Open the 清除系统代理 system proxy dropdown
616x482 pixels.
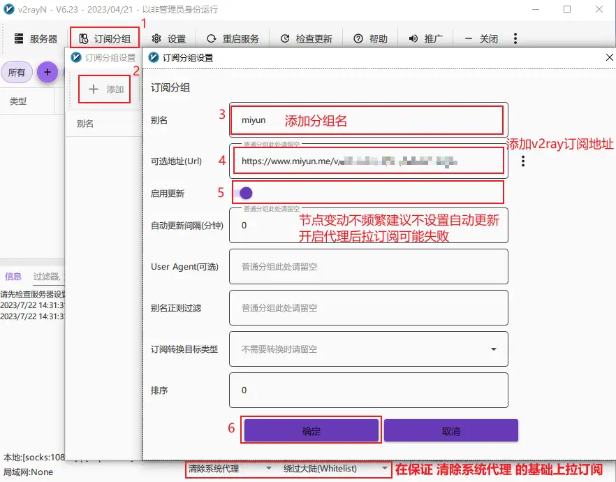226,469
